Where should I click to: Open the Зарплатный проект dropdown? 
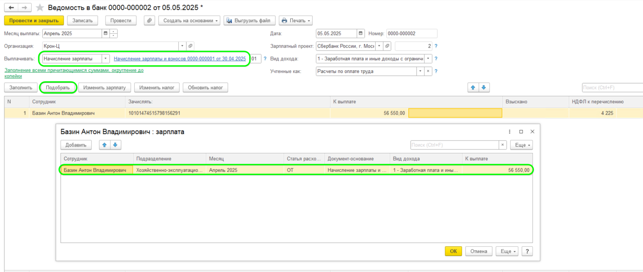[x=379, y=46]
